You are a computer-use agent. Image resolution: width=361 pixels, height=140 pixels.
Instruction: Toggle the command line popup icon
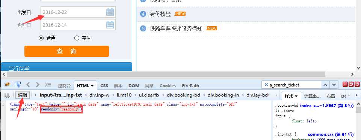tap(48, 85)
